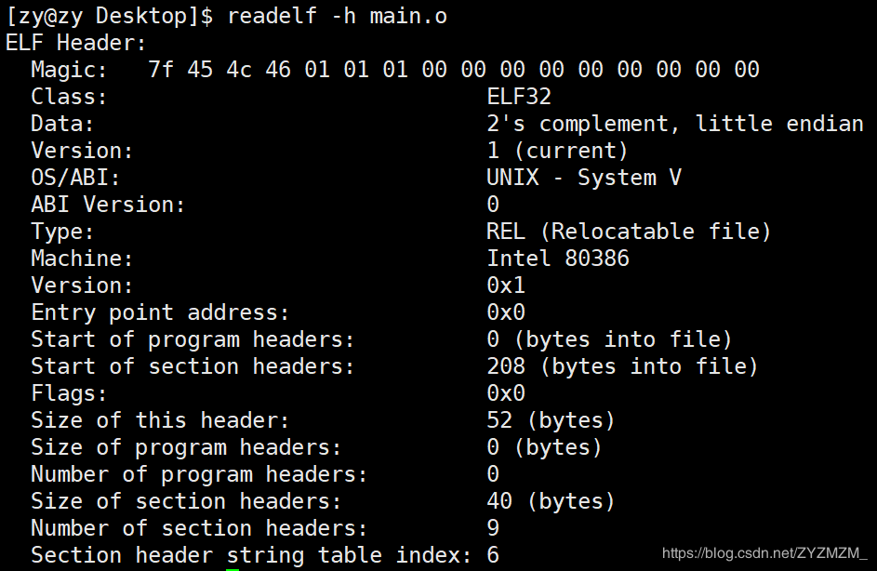Screen dimensions: 877x571
Task: Select the Machine value 'Intel 80386'
Action: (558, 259)
